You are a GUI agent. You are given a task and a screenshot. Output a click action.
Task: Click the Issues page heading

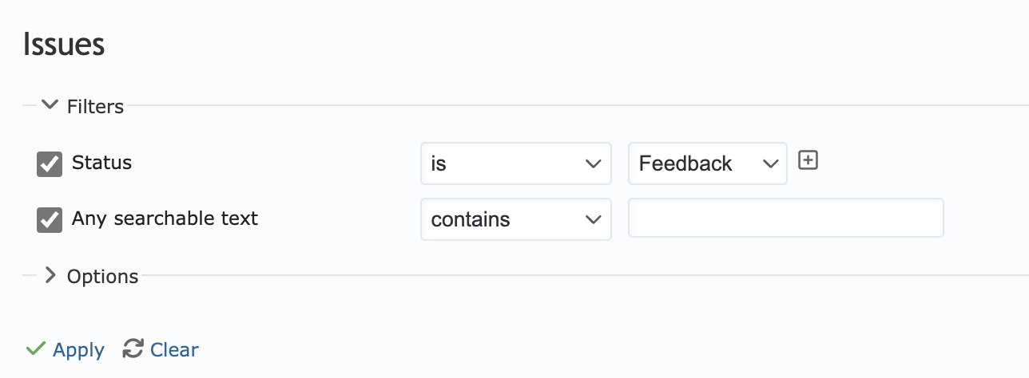[64, 44]
